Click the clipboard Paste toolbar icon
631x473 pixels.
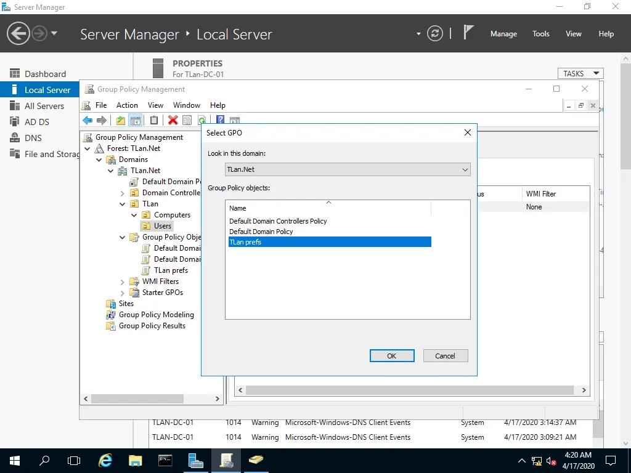pyautogui.click(x=153, y=120)
